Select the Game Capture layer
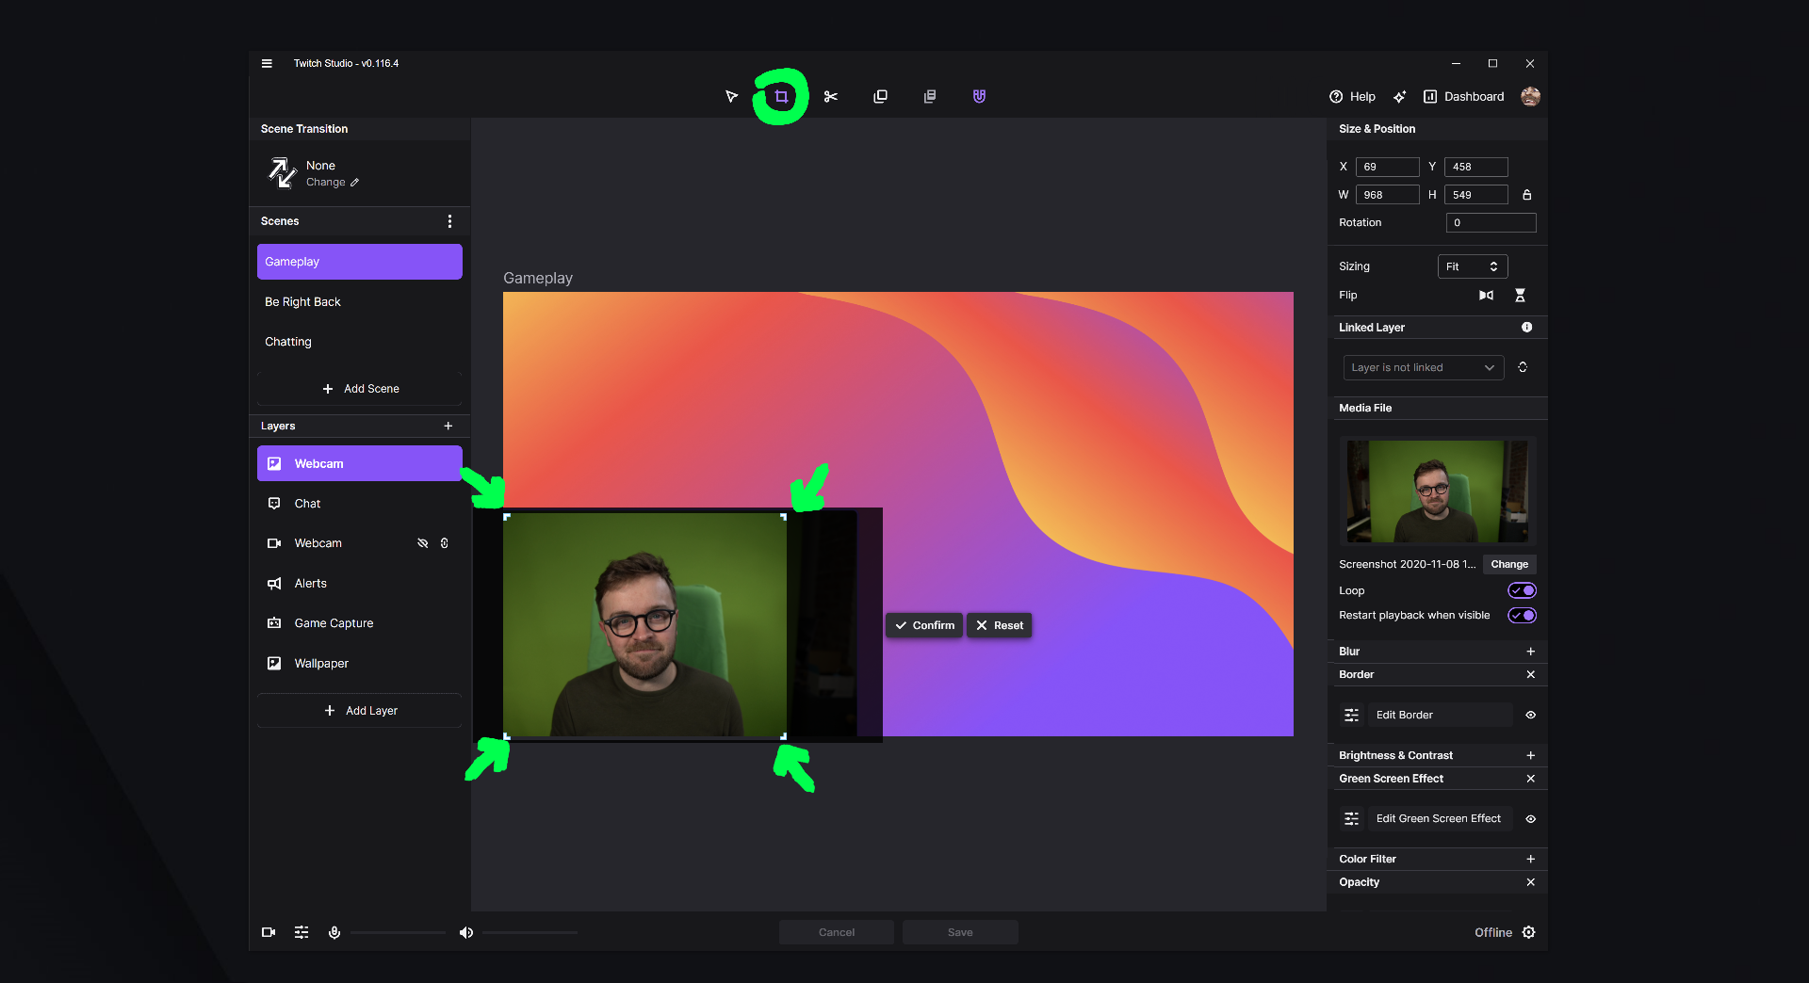The height and width of the screenshot is (983, 1809). [x=334, y=623]
